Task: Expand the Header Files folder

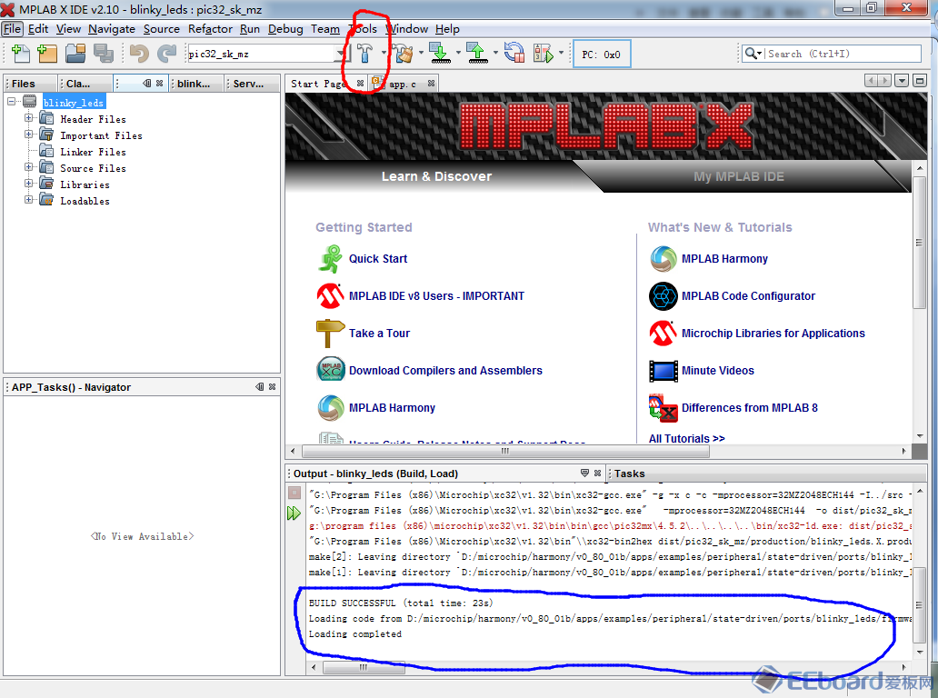Action: (29, 118)
